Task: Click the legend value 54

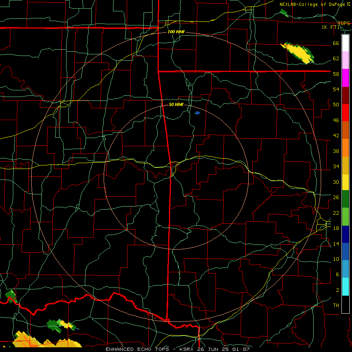Action: 336,89
